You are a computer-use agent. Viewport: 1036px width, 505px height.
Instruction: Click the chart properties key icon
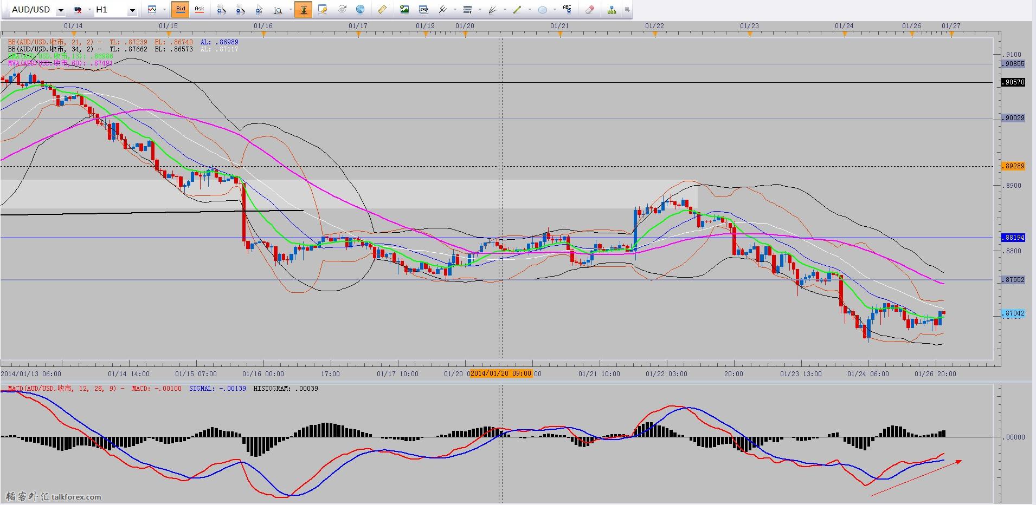tap(323, 10)
